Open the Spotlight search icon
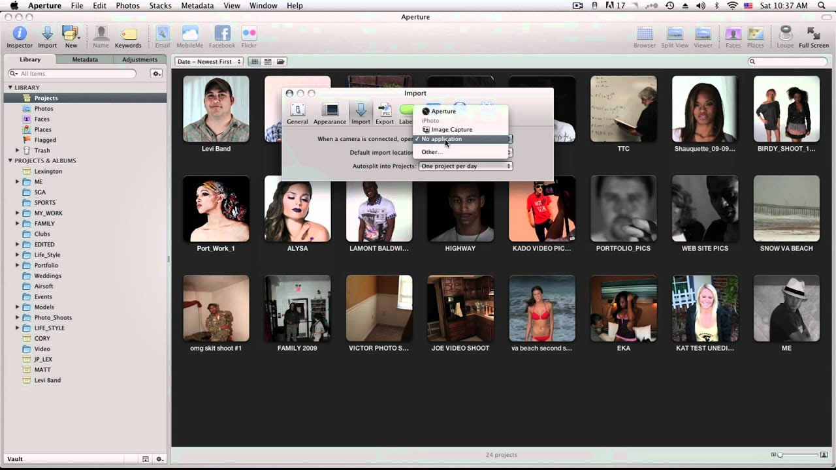Screen dimensions: 836x470 [821, 5]
